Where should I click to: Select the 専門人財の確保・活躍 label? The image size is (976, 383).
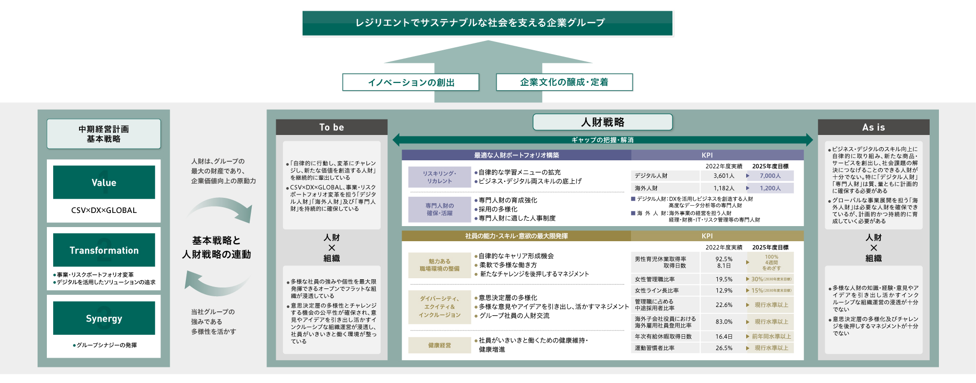pos(440,210)
